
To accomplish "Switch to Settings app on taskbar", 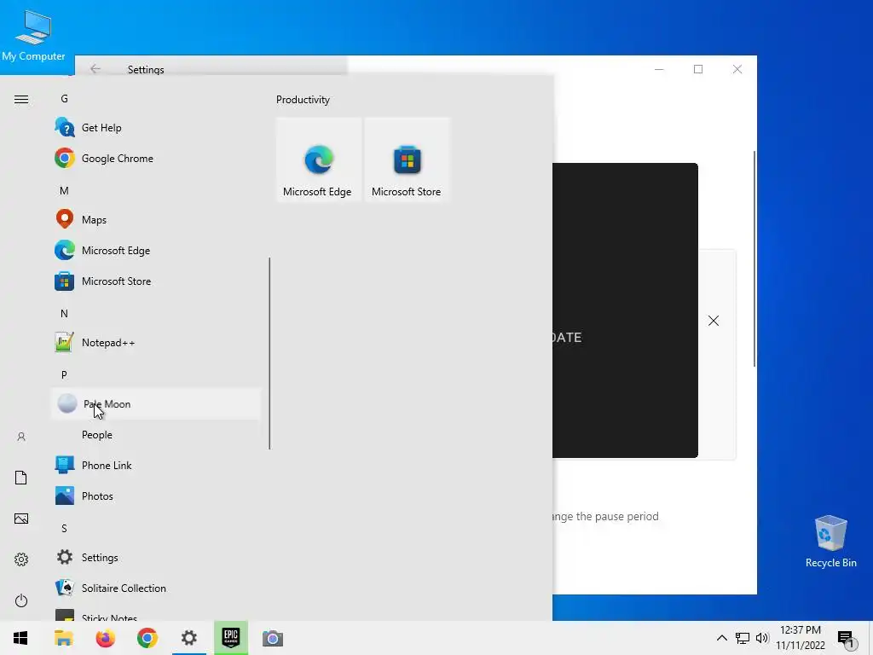I will [188, 638].
